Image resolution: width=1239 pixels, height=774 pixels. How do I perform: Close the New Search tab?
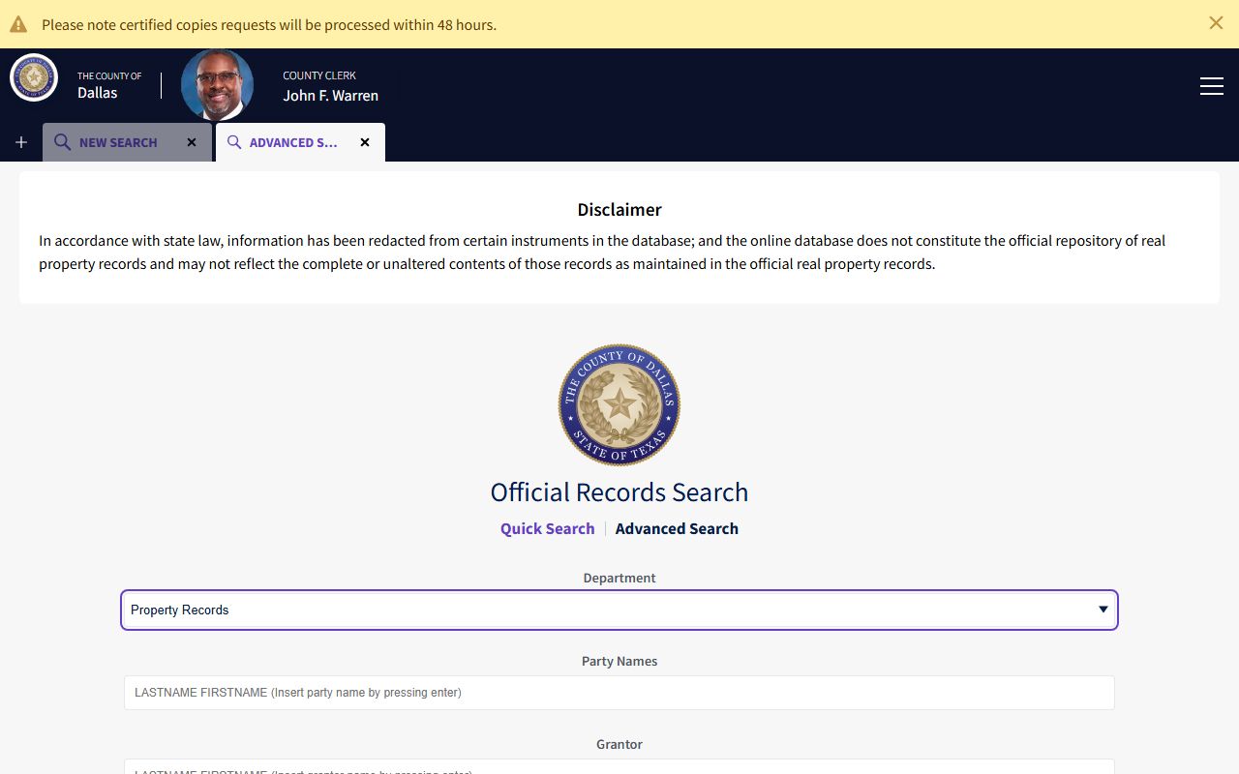[x=192, y=142]
